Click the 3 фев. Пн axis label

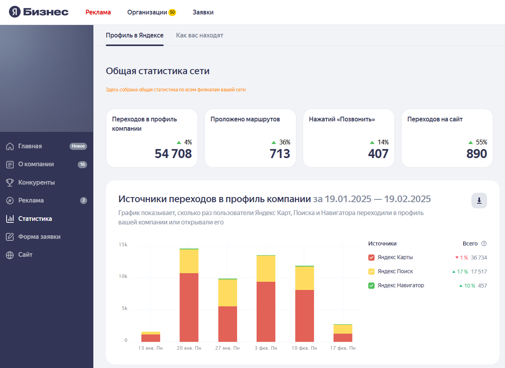[266, 348]
